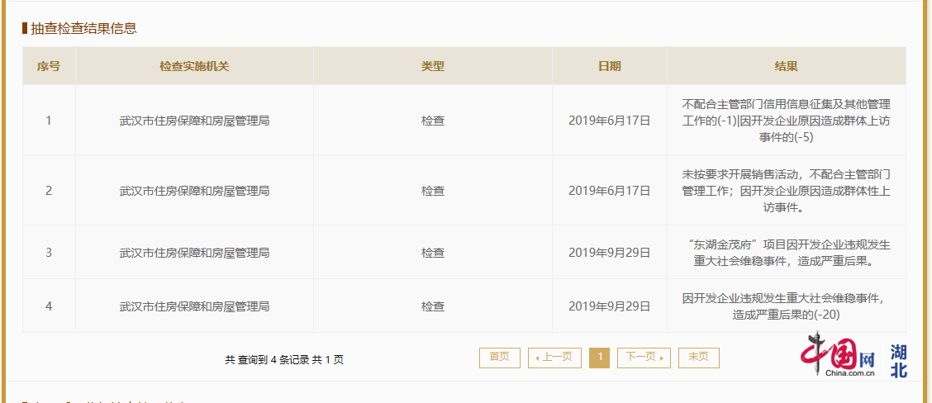Select page number 1 in pagination
Viewport: 932px width, 403px height.
point(599,358)
